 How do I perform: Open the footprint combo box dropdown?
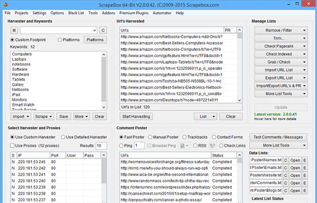tap(94, 30)
